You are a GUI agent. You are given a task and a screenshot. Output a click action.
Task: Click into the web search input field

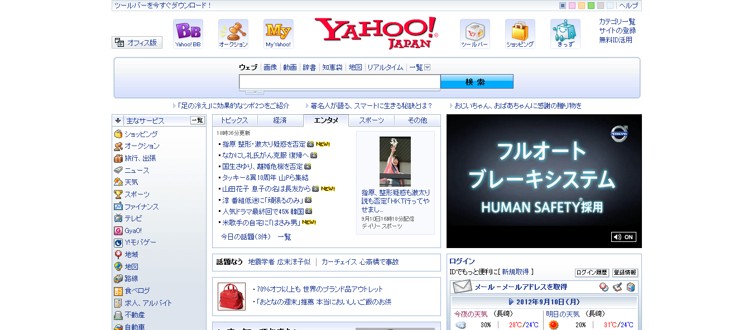point(340,82)
